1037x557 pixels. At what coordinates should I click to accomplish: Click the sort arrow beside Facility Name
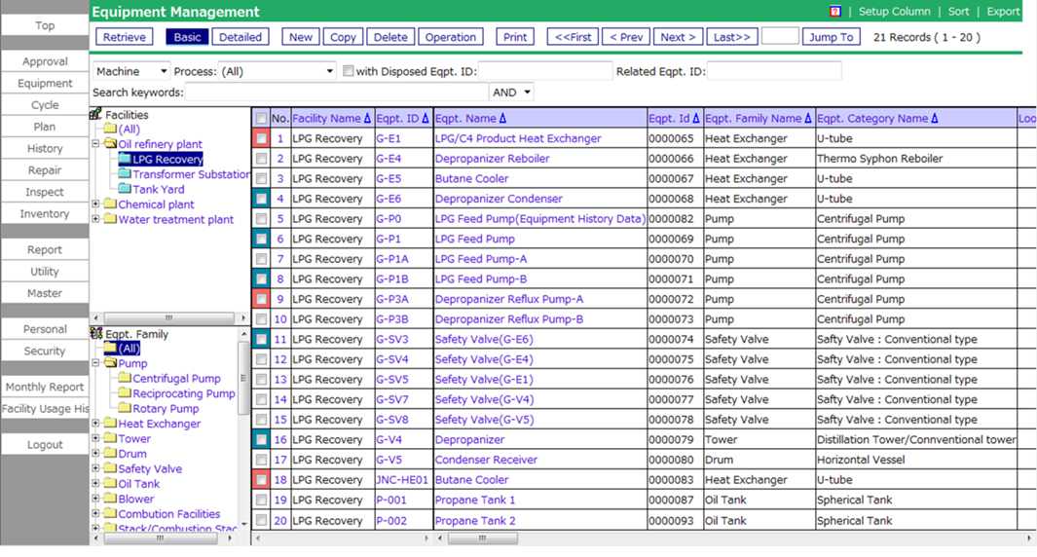pyautogui.click(x=367, y=119)
